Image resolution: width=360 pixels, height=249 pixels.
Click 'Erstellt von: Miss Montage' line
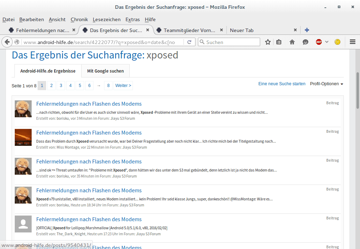(92, 147)
